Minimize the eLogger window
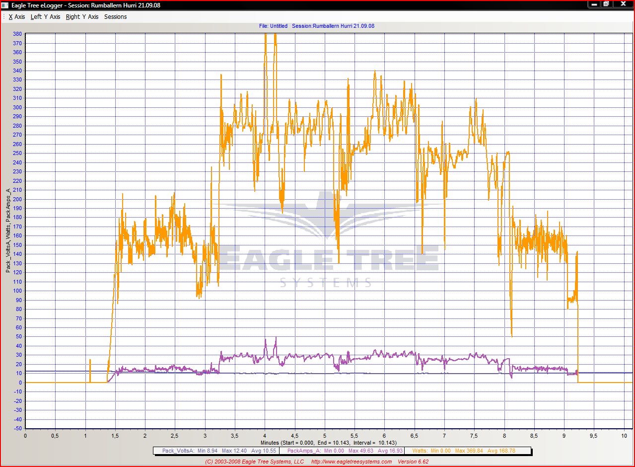The width and height of the screenshot is (635, 467). (x=594, y=4)
